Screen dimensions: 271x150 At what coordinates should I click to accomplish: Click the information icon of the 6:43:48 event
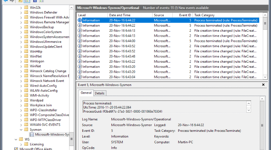pyautogui.click(x=80, y=56)
